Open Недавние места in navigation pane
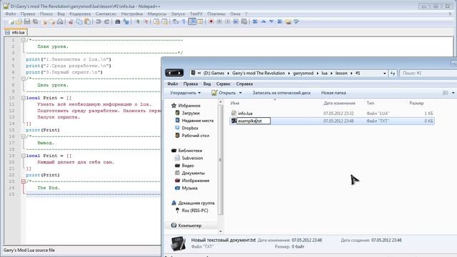The image size is (457, 257). [x=197, y=121]
